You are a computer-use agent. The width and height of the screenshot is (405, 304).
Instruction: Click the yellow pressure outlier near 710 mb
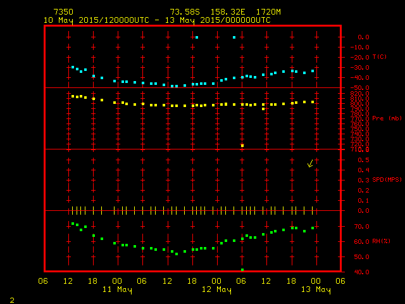click(242, 146)
